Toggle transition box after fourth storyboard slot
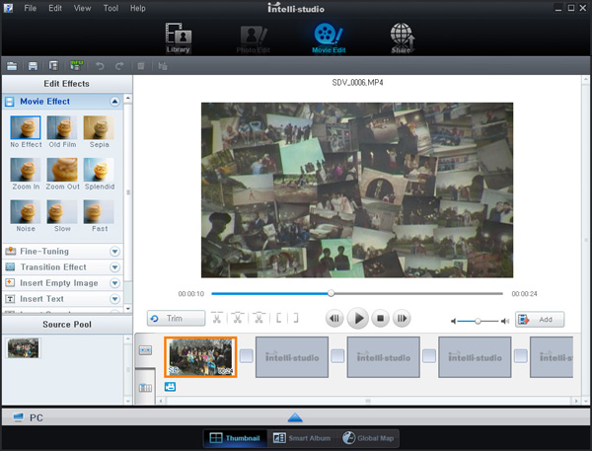 pos(521,356)
